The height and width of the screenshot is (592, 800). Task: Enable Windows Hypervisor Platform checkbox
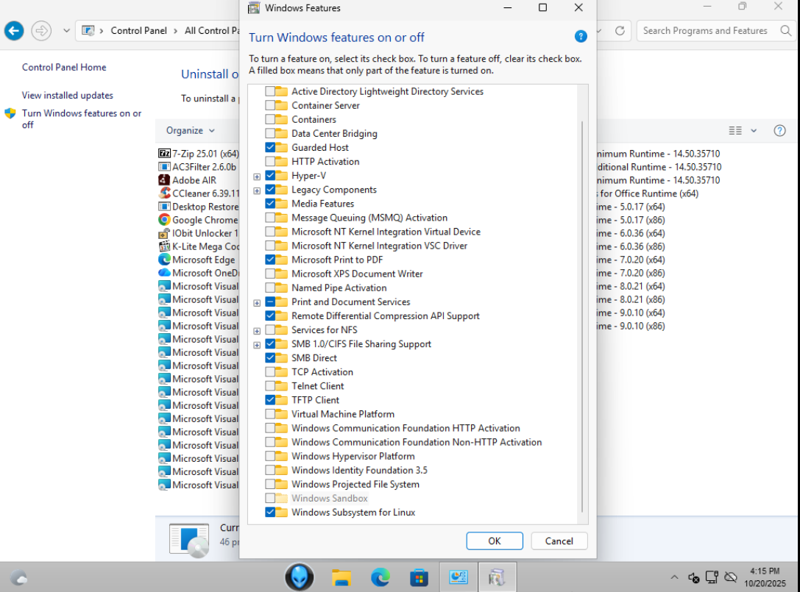click(x=270, y=456)
